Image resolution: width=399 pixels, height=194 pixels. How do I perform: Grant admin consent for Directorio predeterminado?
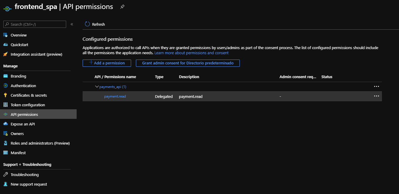tap(188, 63)
